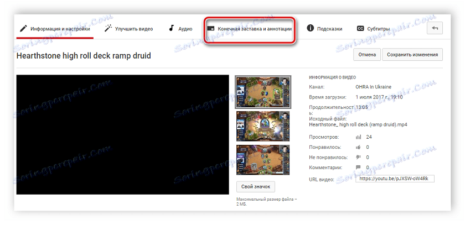Switch to the Улучшить видео tab
This screenshot has width=465, height=225.
[128, 29]
